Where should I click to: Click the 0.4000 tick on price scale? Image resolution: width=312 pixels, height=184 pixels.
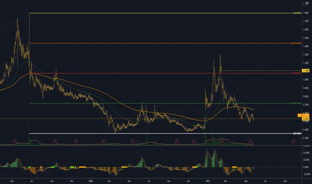point(306,130)
